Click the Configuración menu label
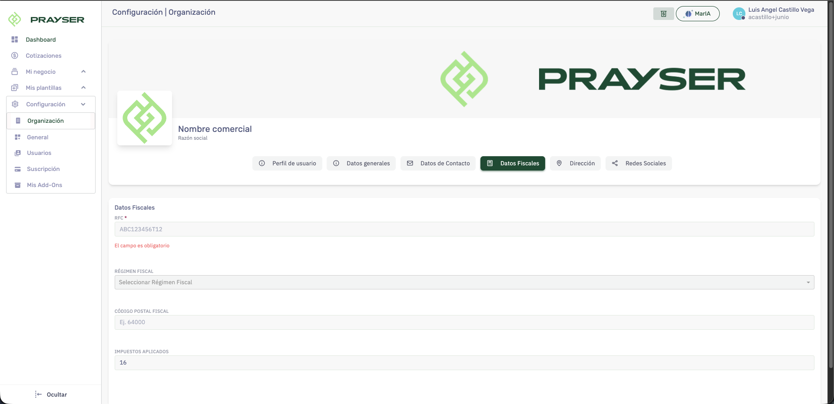The height and width of the screenshot is (404, 834). 46,104
